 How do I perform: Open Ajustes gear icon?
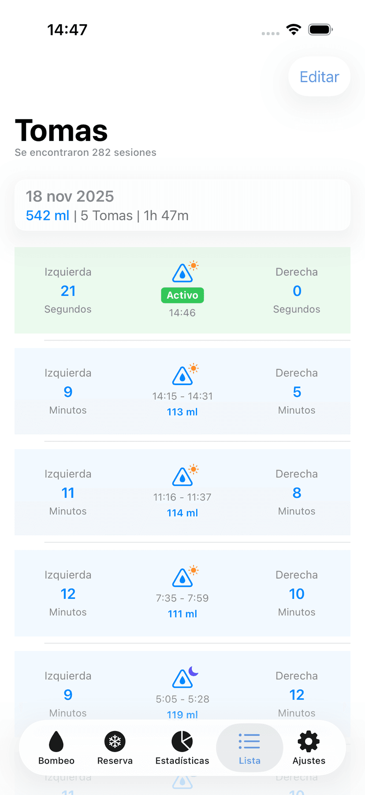coord(309,741)
